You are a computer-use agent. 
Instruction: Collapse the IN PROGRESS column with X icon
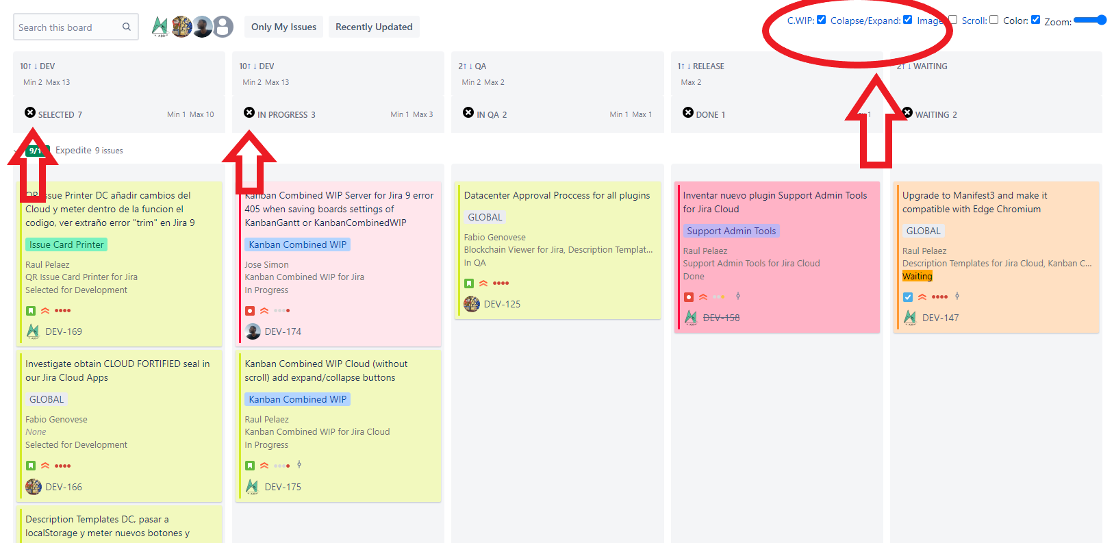pos(249,113)
